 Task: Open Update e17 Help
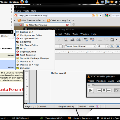point(35,65)
